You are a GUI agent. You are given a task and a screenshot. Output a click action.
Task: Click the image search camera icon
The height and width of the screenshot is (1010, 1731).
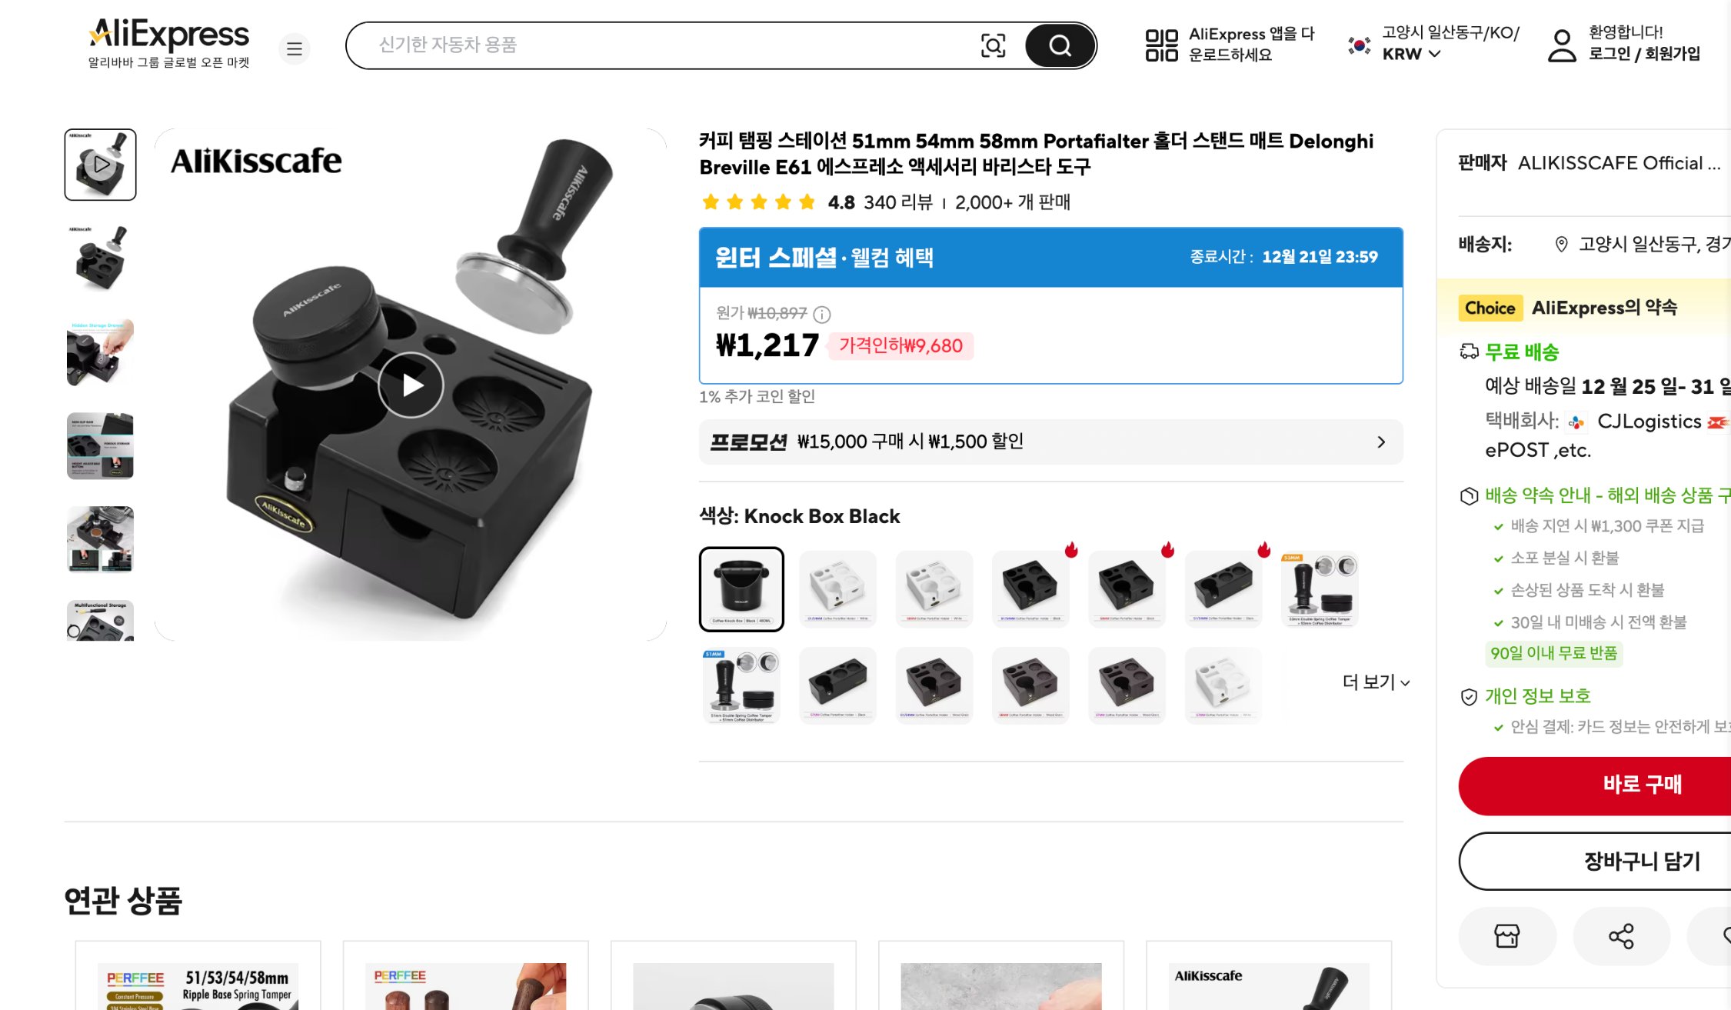[x=993, y=46]
